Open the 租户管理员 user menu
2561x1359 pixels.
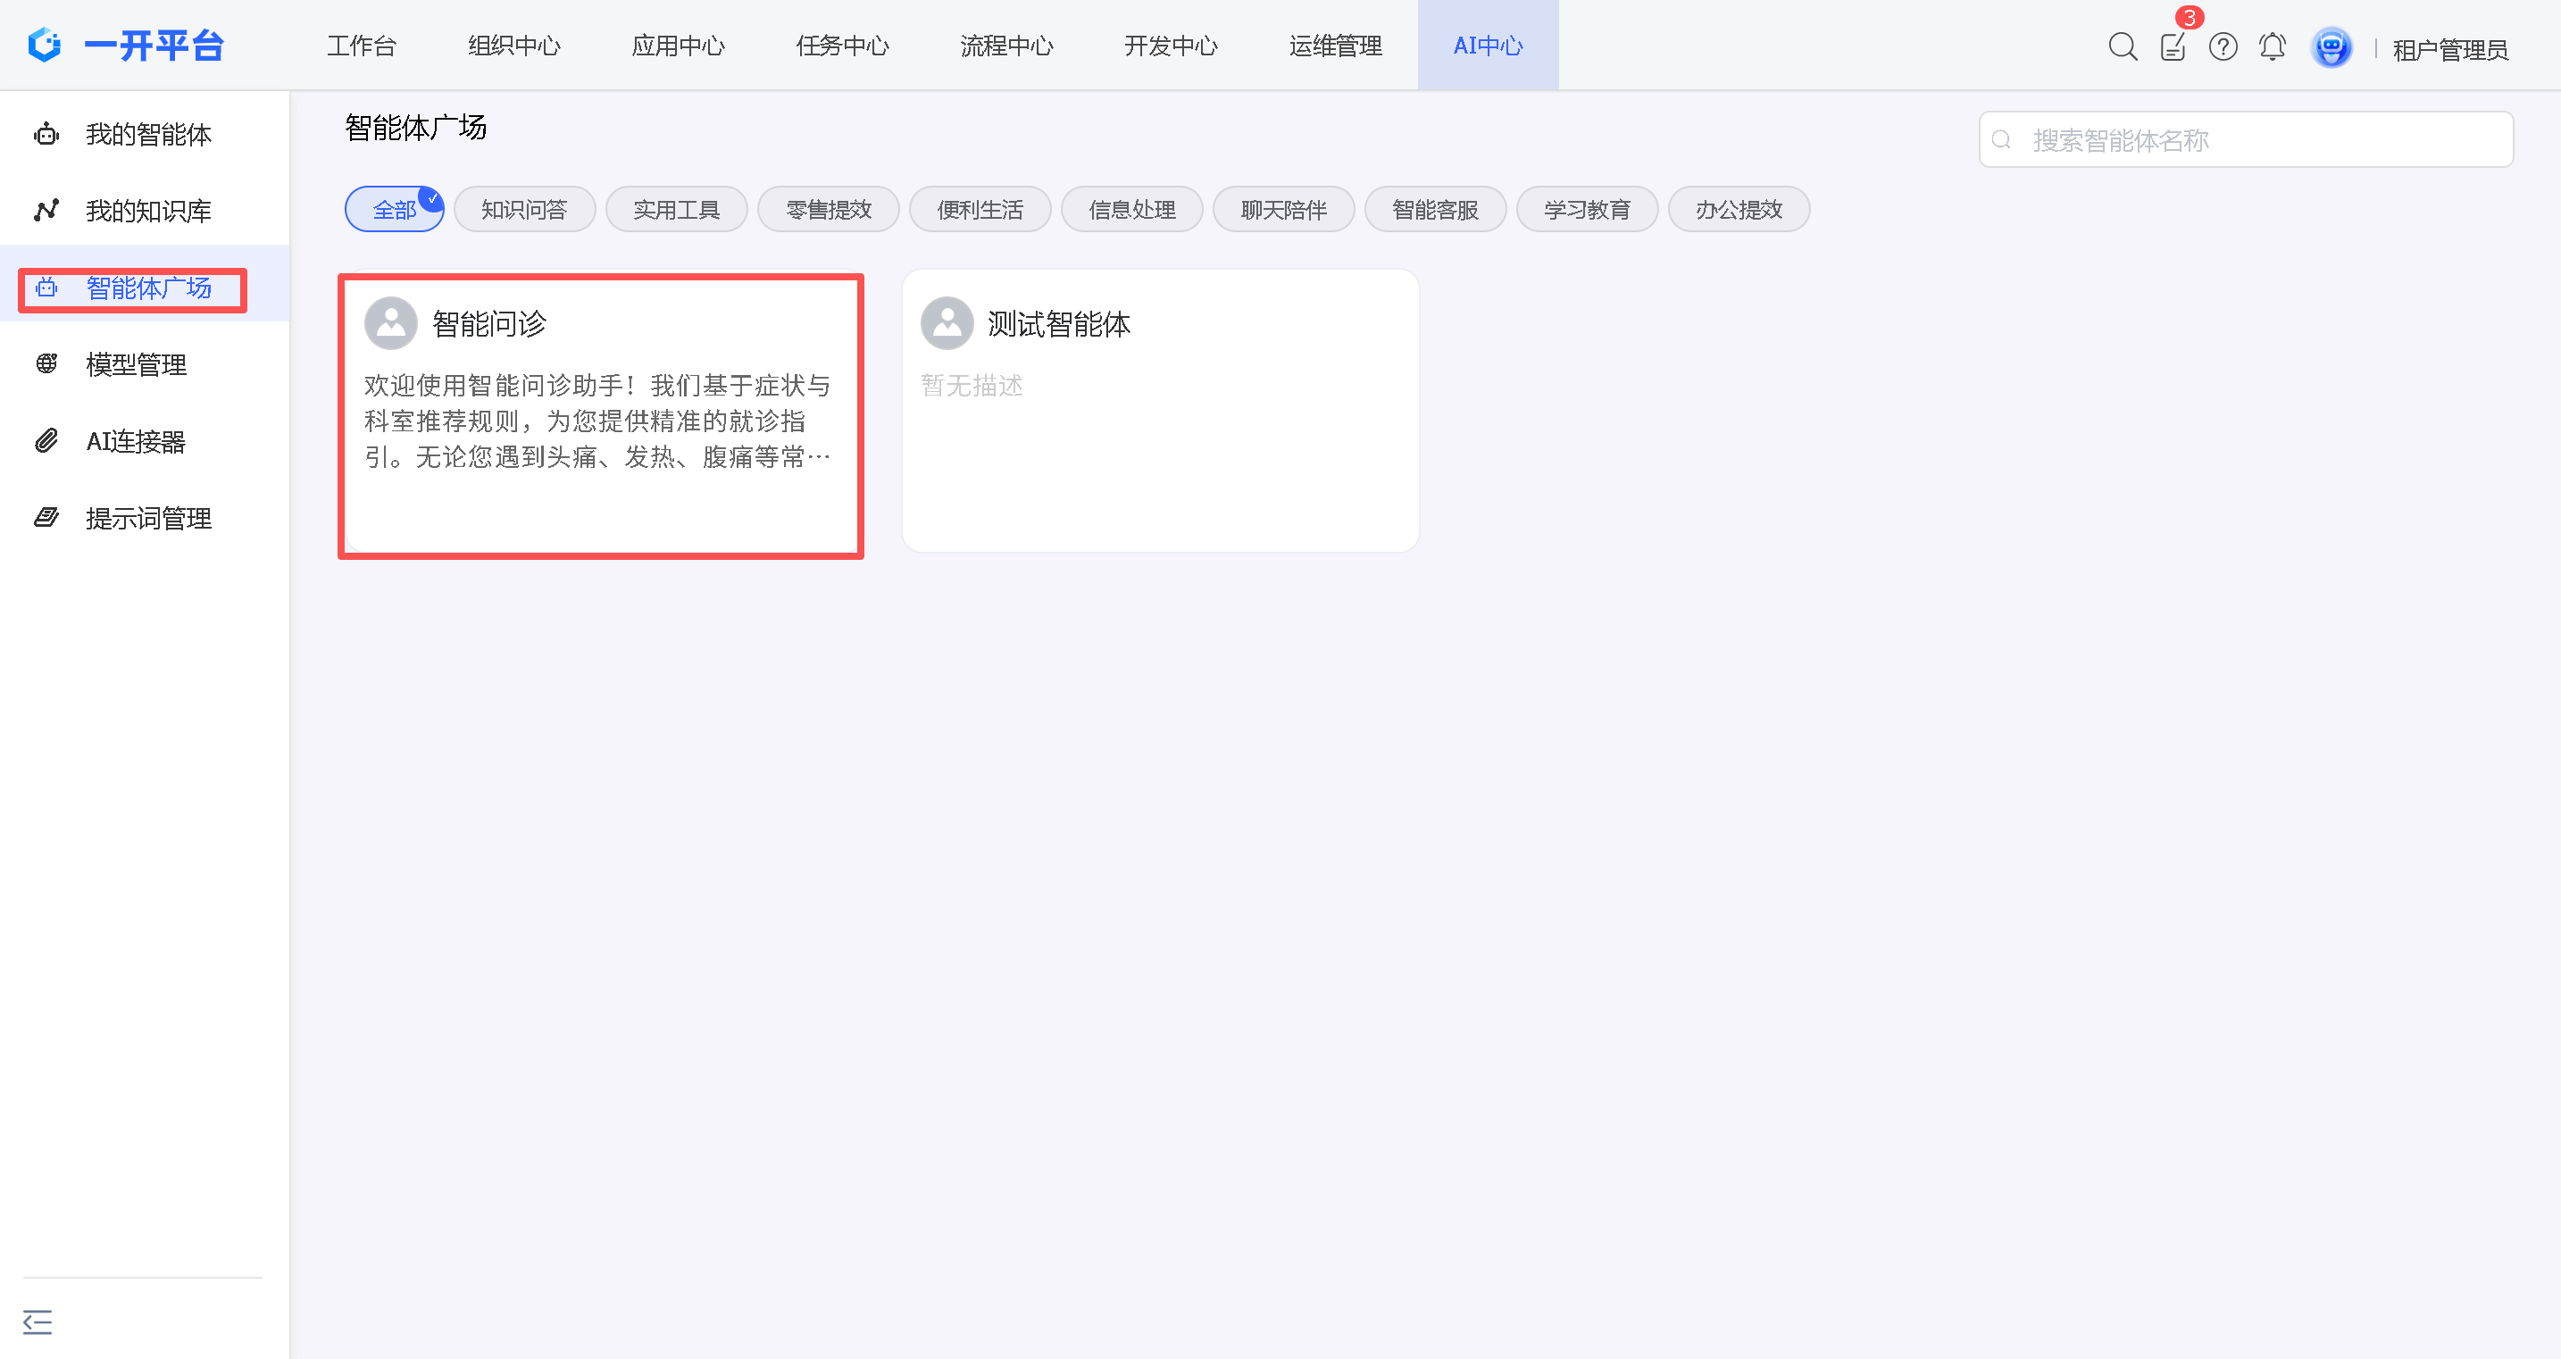point(2449,49)
